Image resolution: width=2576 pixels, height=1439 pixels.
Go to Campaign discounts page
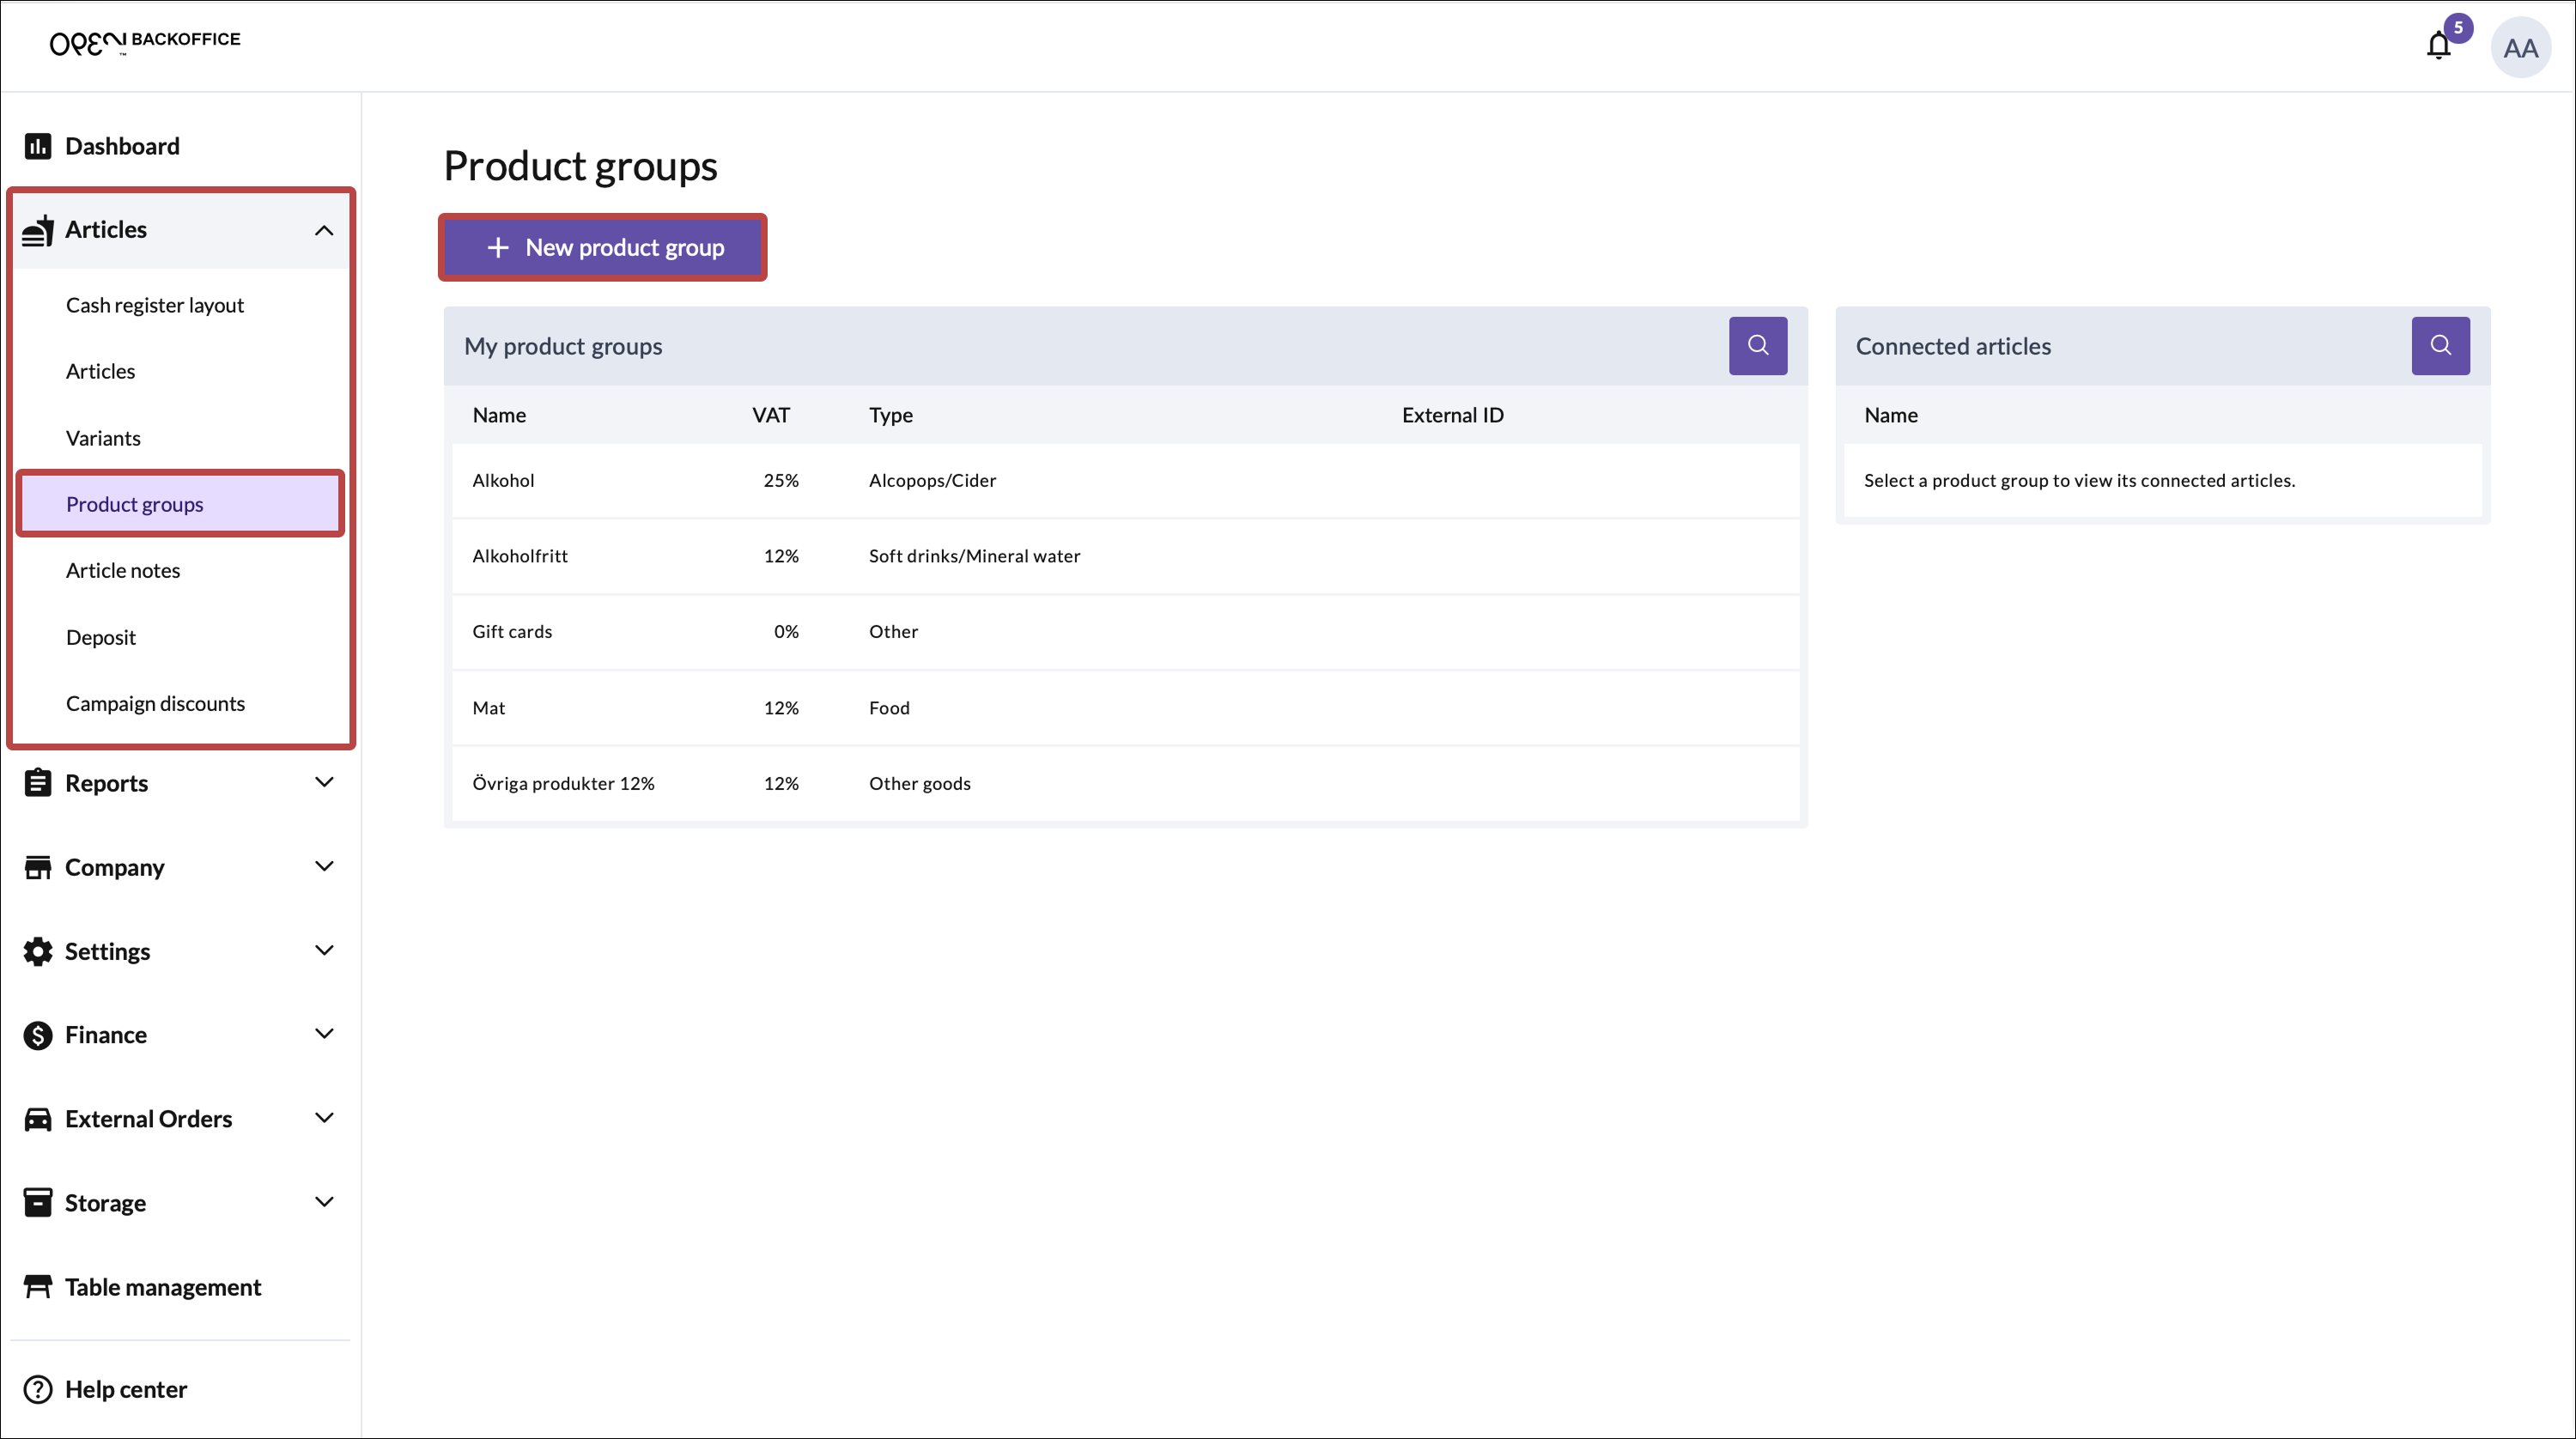(x=155, y=703)
